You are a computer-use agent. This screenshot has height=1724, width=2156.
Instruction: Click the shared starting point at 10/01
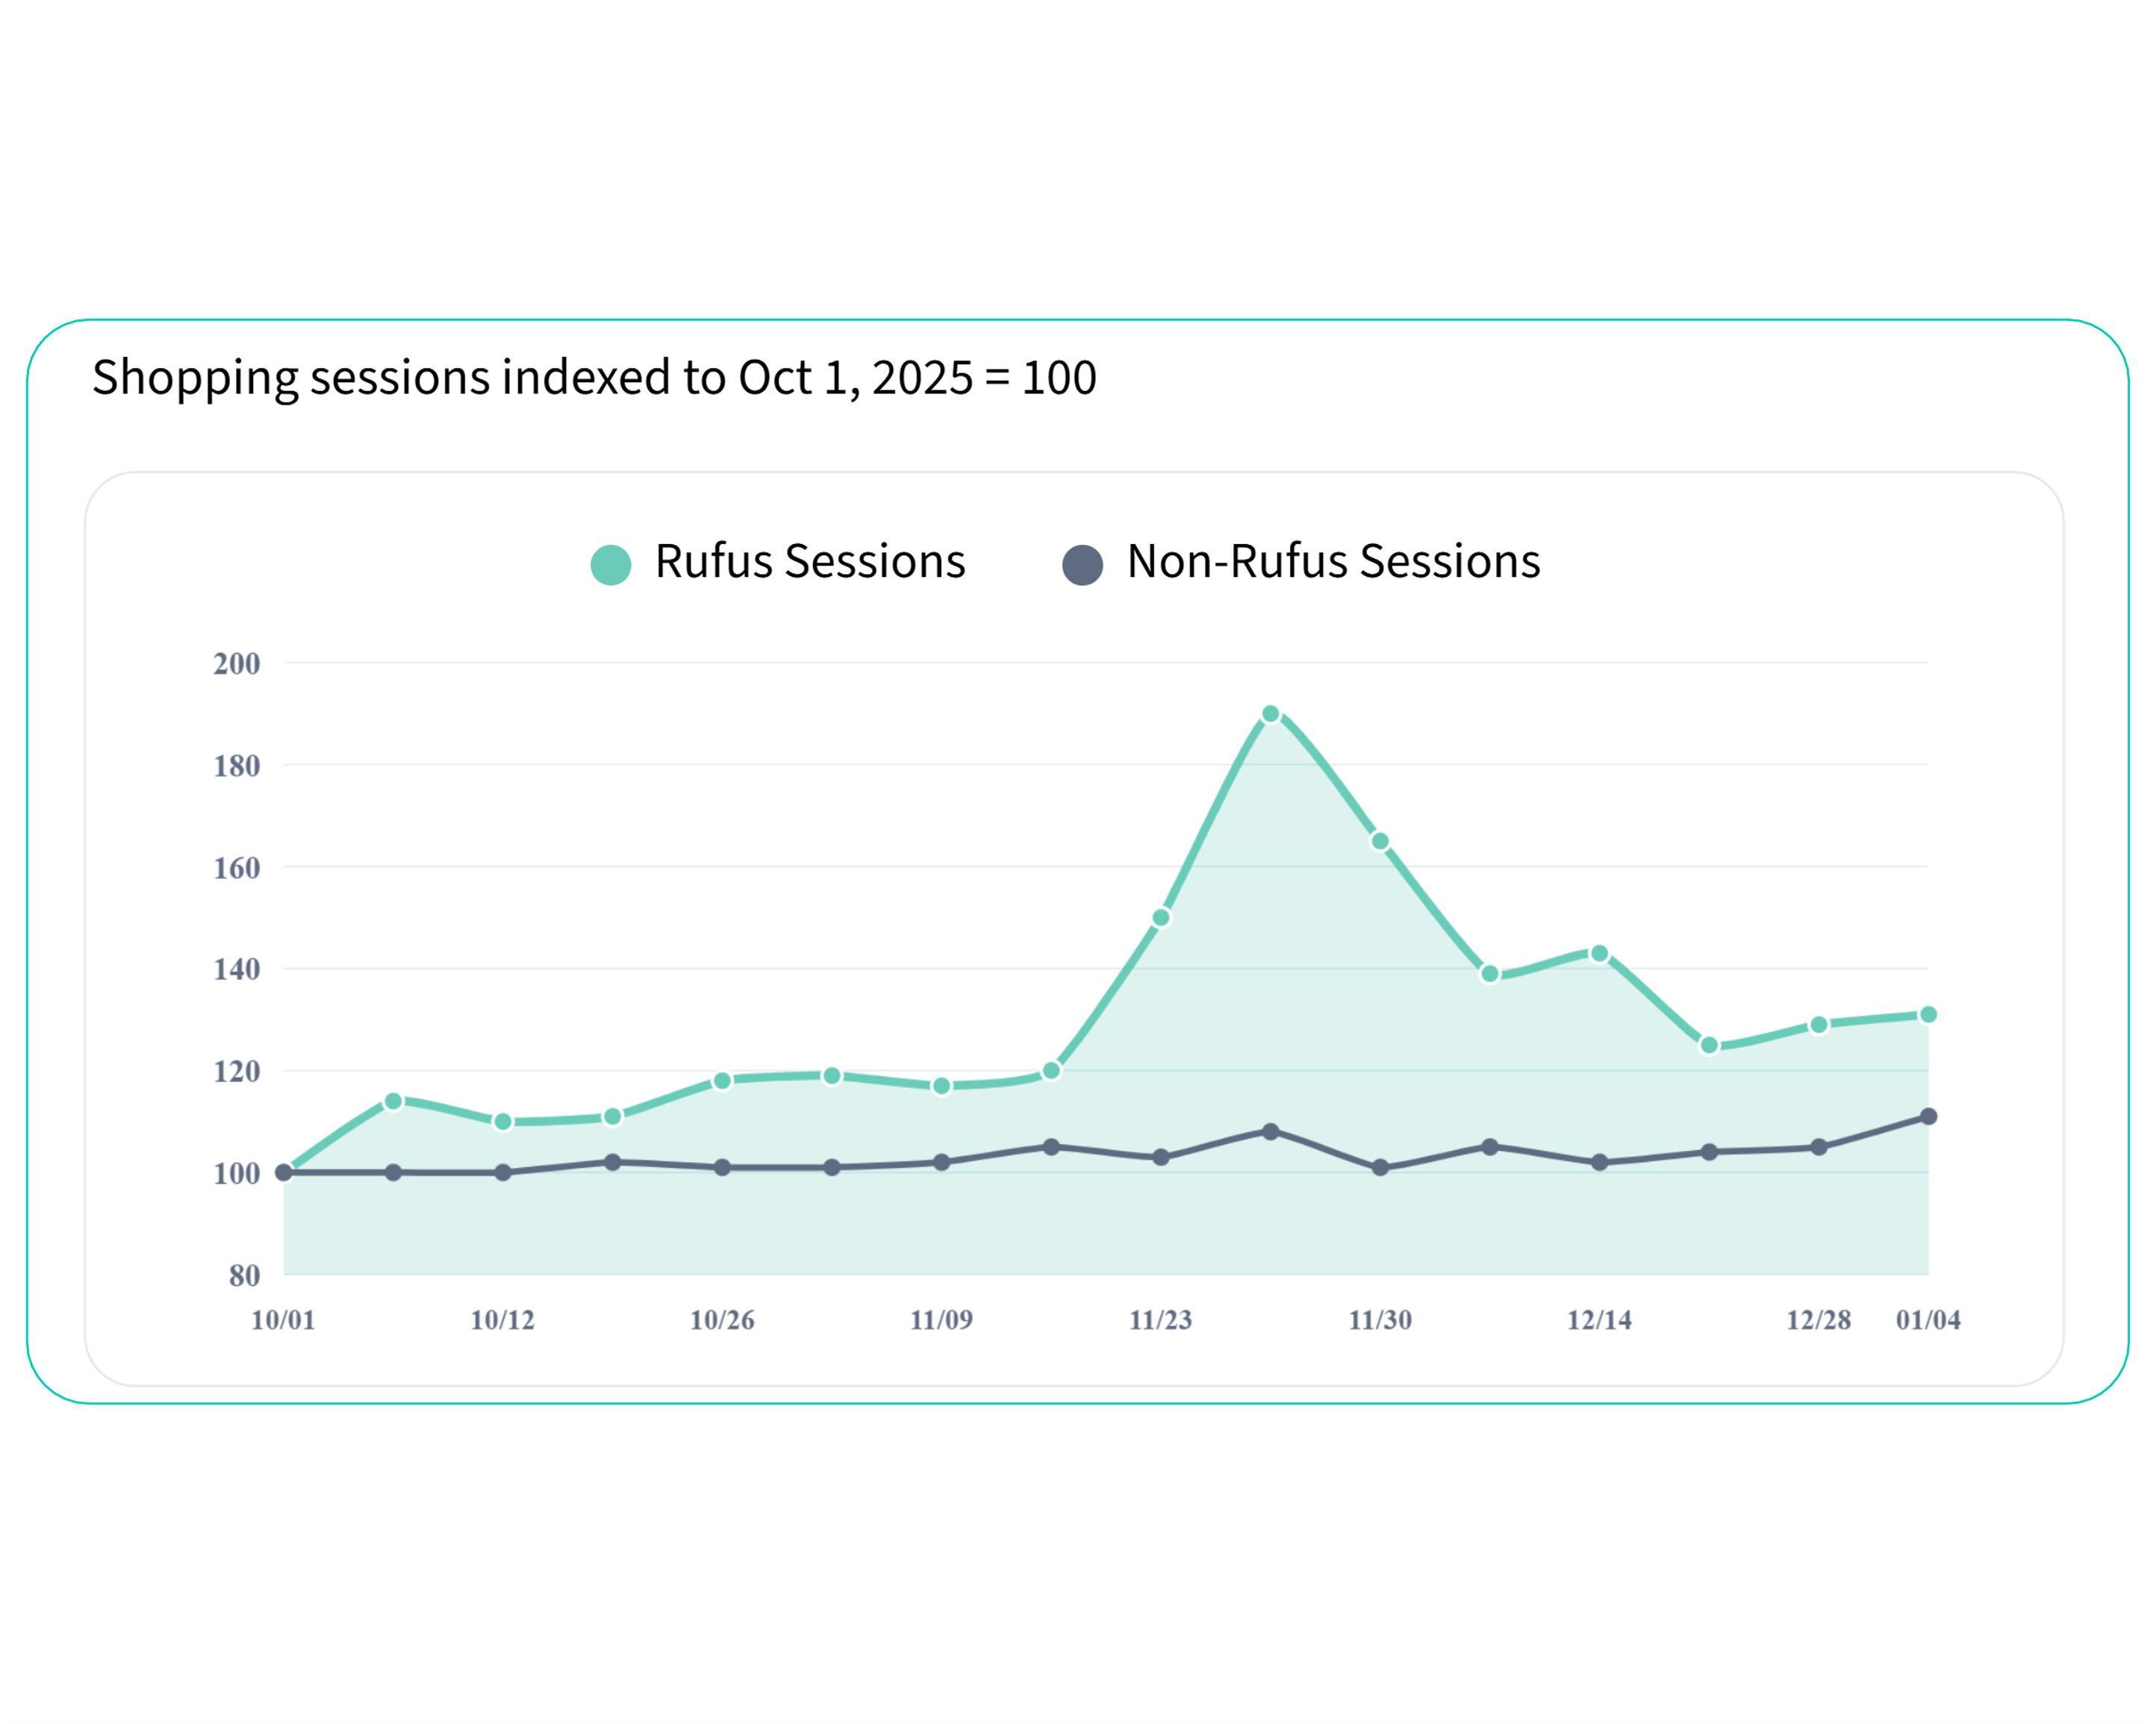[284, 1172]
